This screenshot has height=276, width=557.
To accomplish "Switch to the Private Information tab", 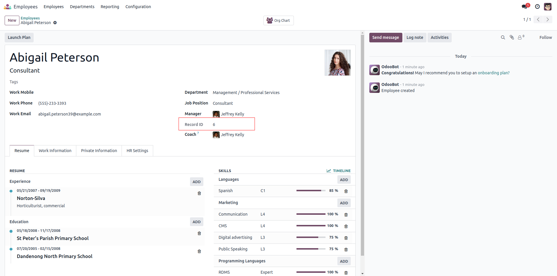I will [99, 151].
